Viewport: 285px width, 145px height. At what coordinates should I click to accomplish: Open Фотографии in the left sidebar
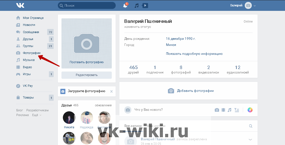tap(31, 53)
